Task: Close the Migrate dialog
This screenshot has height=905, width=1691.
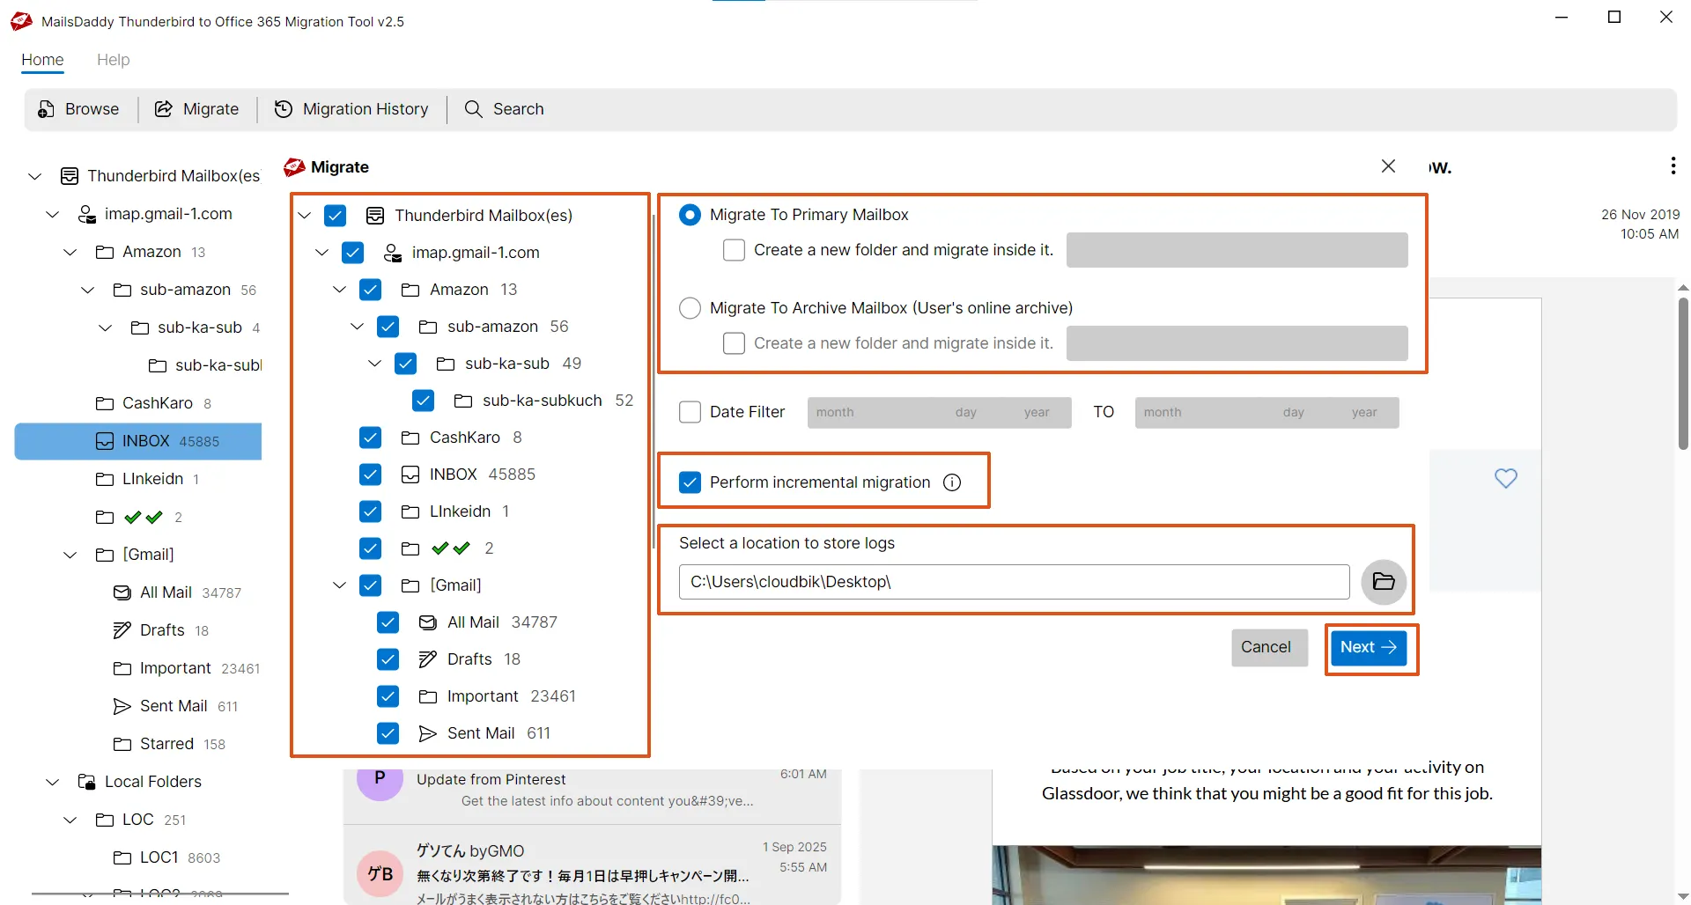Action: point(1389,166)
